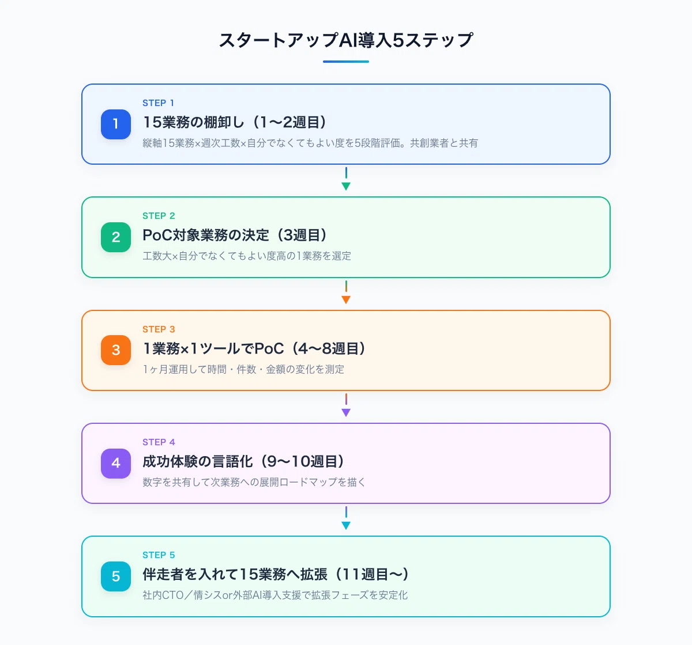Viewport: 692px width, 645px height.
Task: Click the description 数字を共有して次業務への展開ロードマップを描く
Action: pos(254,482)
